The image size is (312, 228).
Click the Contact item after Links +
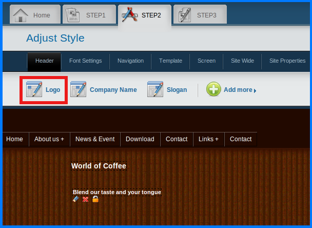coord(241,139)
